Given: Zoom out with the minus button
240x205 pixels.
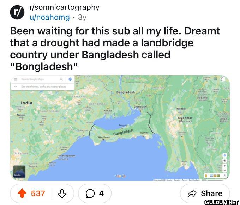Looking at the screenshot, I should click(225, 170).
